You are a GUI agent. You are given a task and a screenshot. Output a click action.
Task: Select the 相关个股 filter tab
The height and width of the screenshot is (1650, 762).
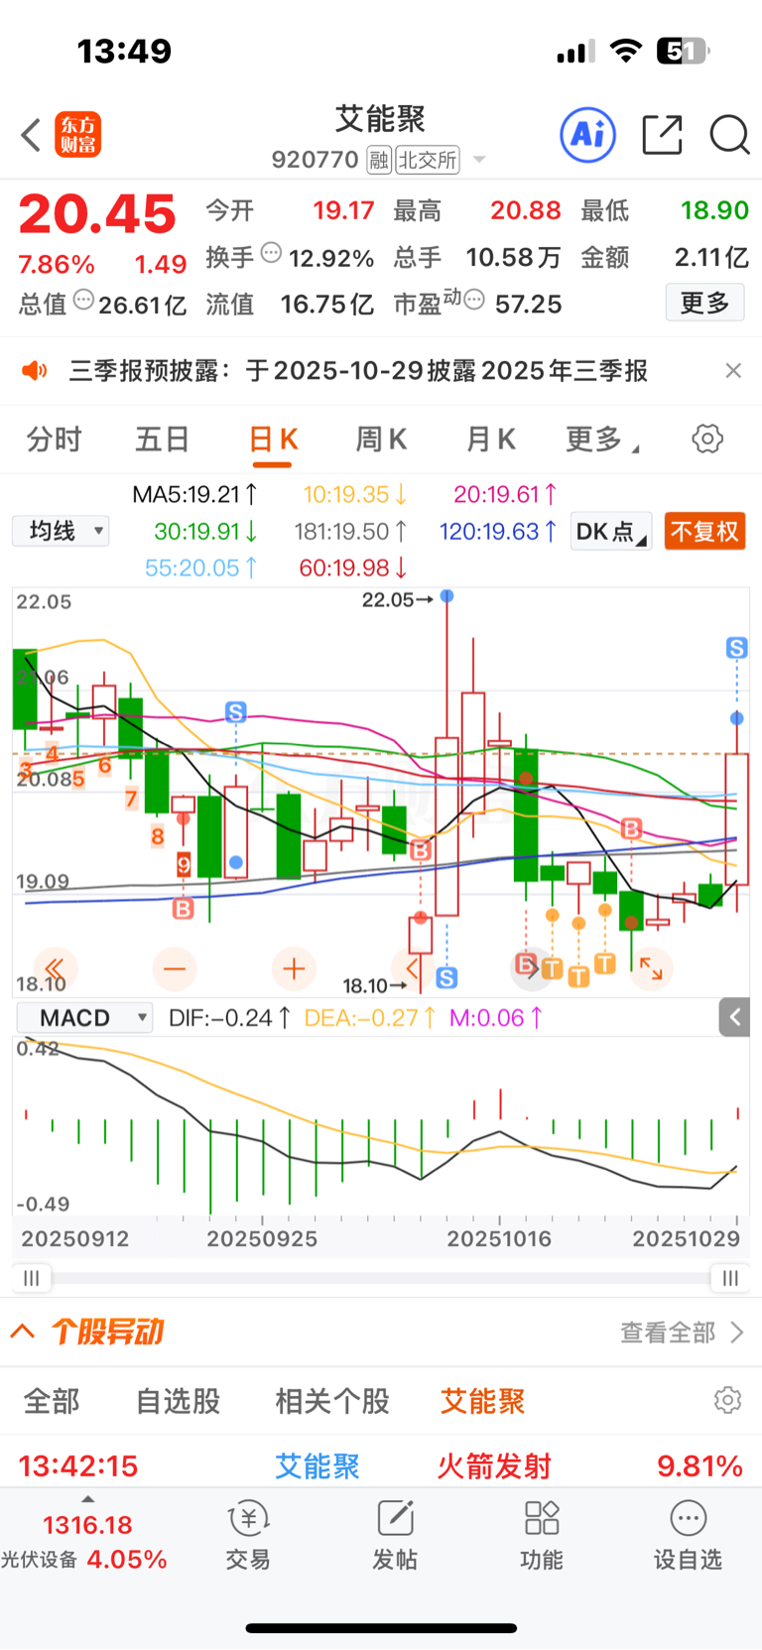332,1401
